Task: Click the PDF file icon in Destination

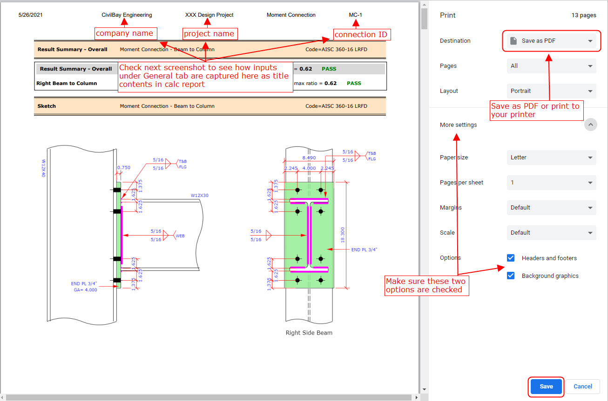Action: [x=513, y=41]
